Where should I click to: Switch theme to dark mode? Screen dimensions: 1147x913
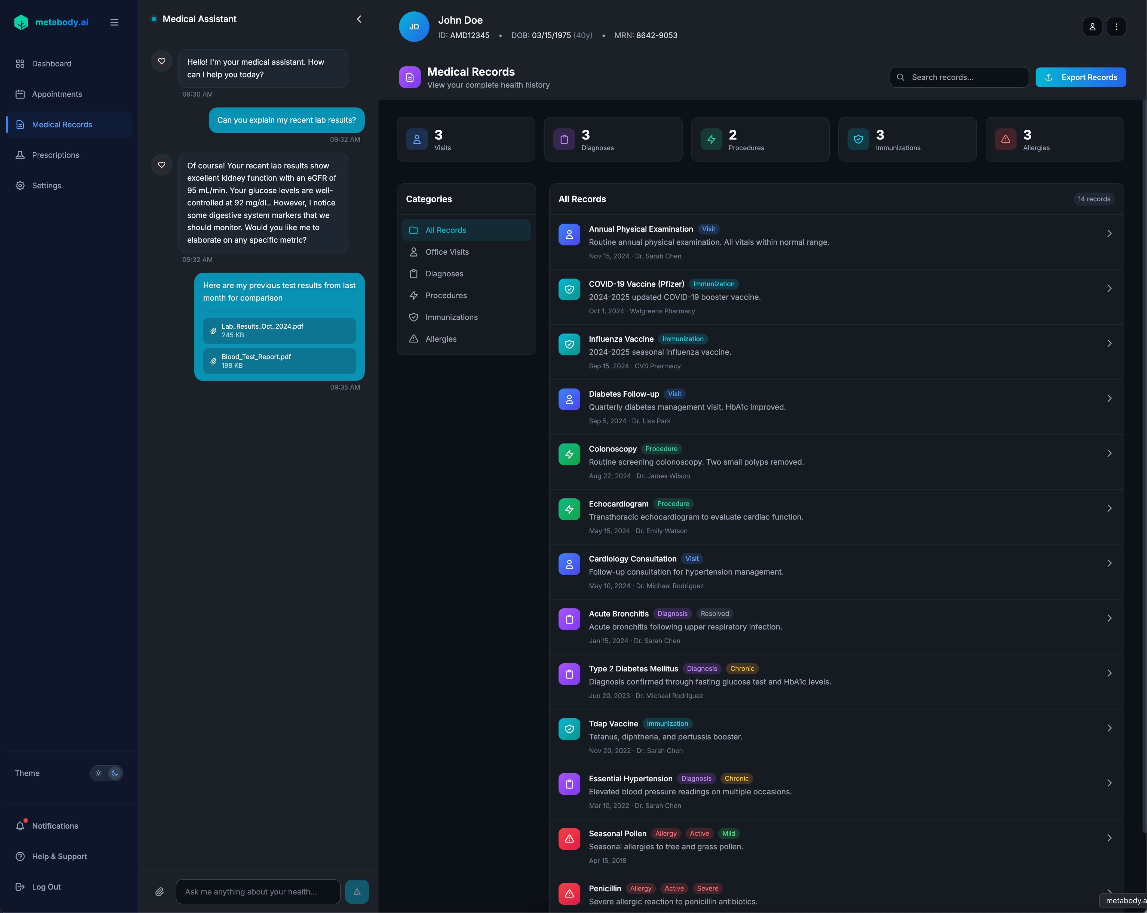(114, 773)
